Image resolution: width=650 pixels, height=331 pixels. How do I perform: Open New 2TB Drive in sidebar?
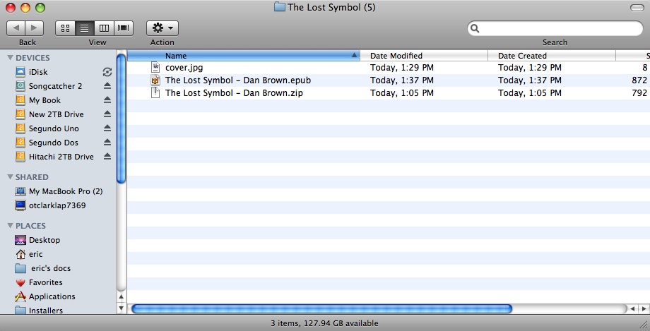click(56, 114)
